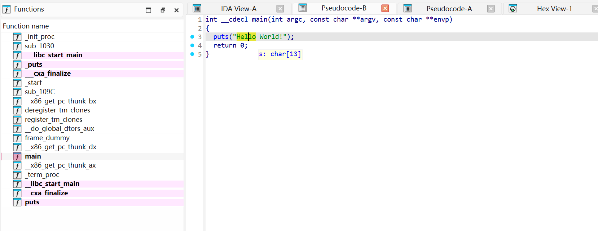Click the IDA View-A tab icon
This screenshot has height=231, width=598.
[197, 8]
